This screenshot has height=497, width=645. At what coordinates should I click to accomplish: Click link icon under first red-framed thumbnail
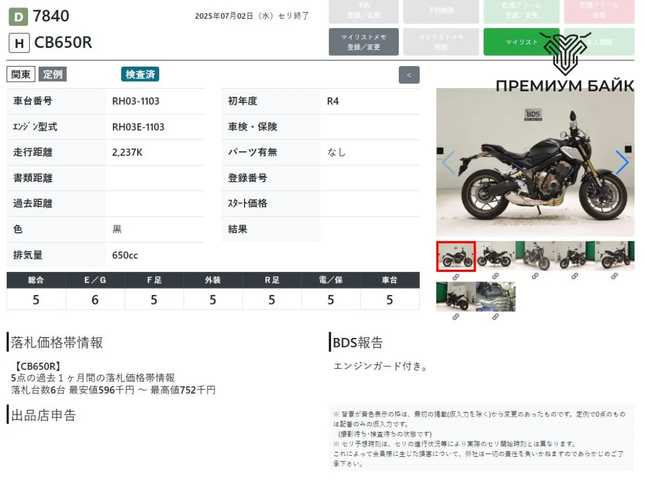(455, 277)
